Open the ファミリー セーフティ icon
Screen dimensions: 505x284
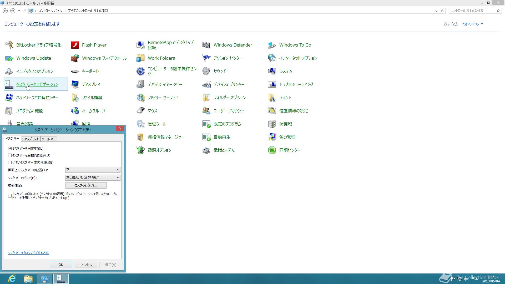point(141,98)
